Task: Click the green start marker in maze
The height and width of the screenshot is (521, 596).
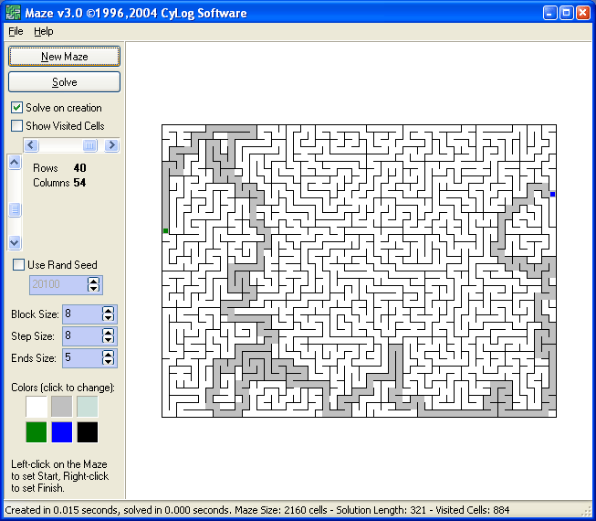Action: pos(165,230)
